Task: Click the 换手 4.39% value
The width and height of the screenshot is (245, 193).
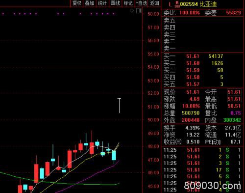Action: [193, 128]
